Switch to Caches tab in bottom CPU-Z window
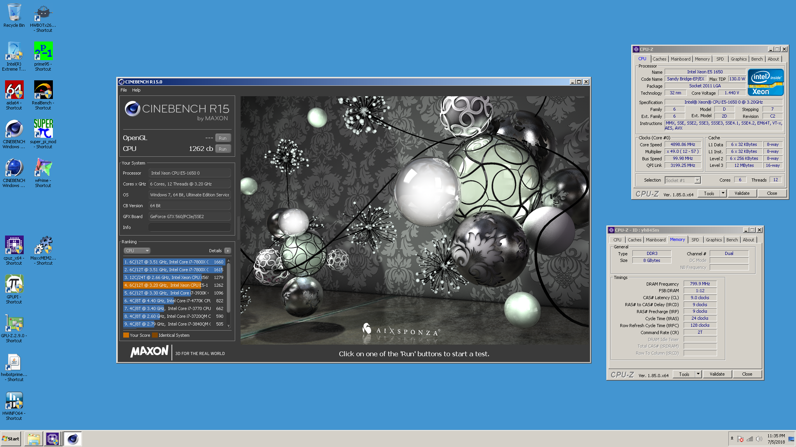796x447 pixels. (x=634, y=240)
